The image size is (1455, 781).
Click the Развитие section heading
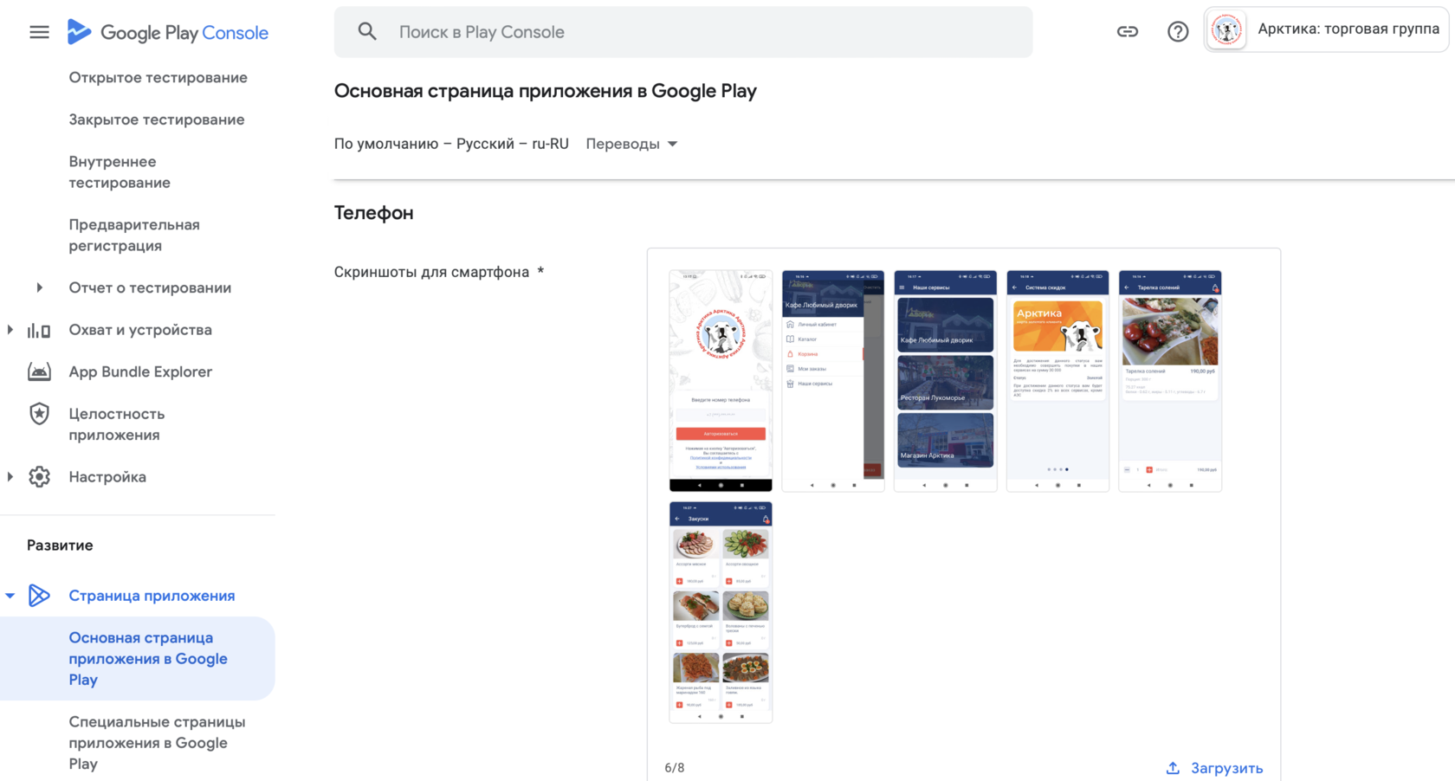click(x=60, y=545)
